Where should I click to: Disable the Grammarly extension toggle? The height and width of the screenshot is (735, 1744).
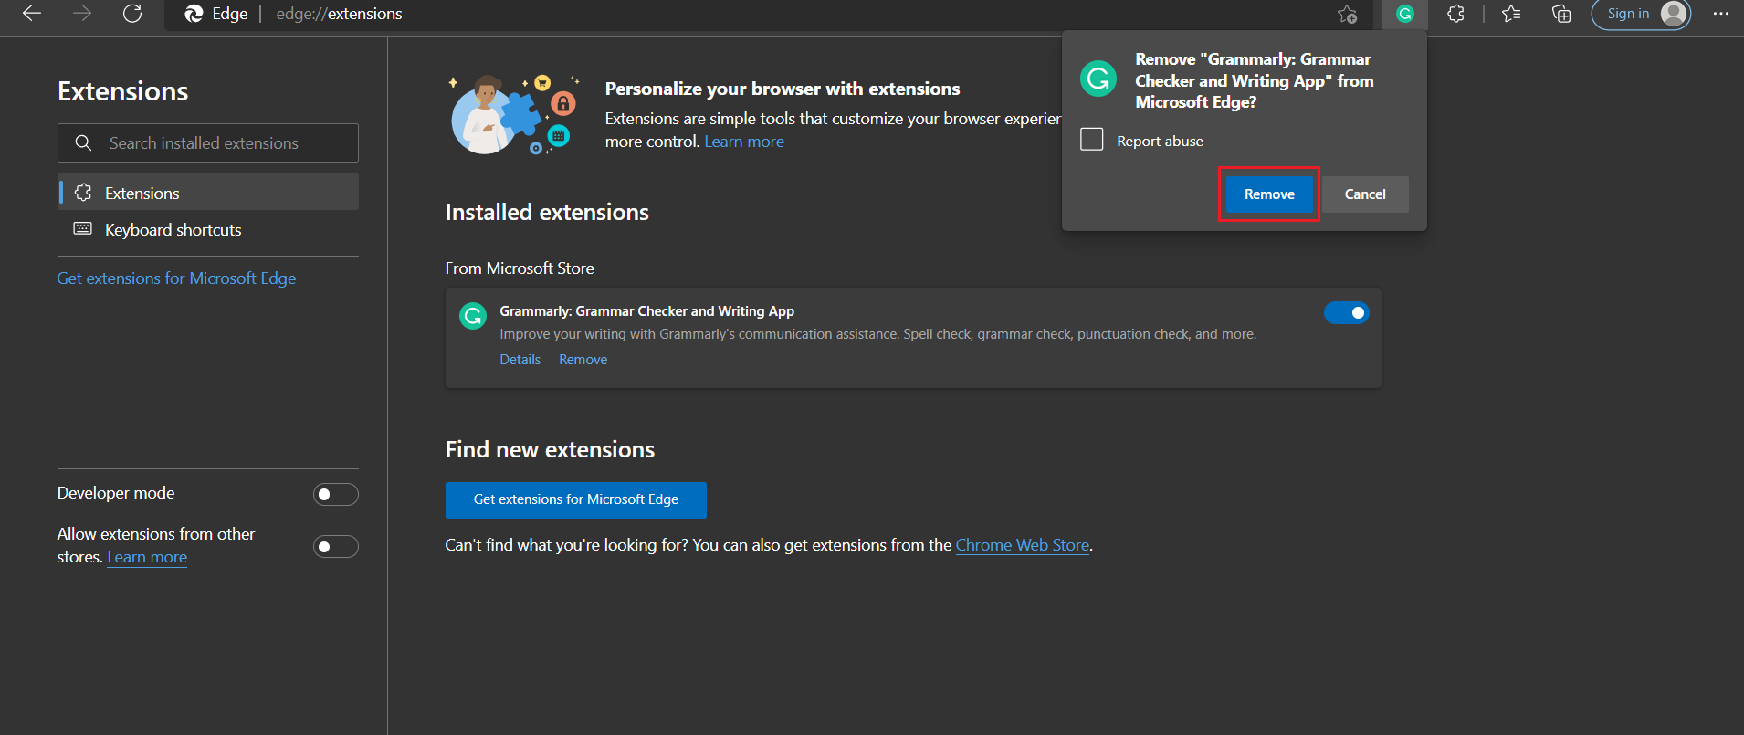[1346, 312]
